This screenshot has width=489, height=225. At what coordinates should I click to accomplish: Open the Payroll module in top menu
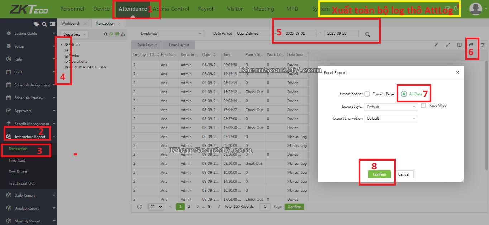[x=206, y=9]
